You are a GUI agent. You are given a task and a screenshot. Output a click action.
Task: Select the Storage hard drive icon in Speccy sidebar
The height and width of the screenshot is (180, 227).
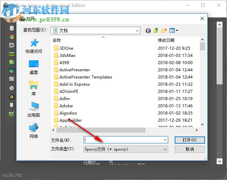tap(12, 79)
